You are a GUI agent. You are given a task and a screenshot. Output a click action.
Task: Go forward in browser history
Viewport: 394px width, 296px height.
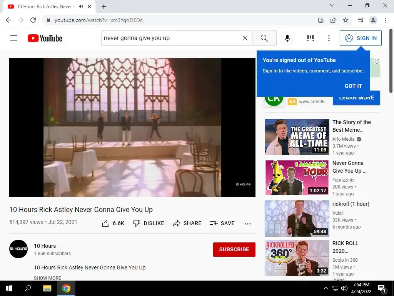click(21, 20)
